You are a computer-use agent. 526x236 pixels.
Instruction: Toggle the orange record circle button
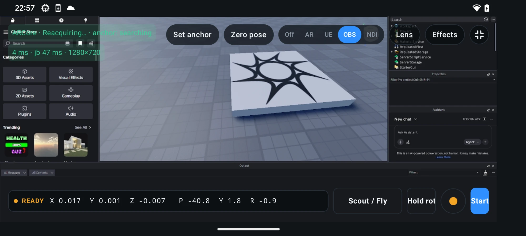point(453,201)
